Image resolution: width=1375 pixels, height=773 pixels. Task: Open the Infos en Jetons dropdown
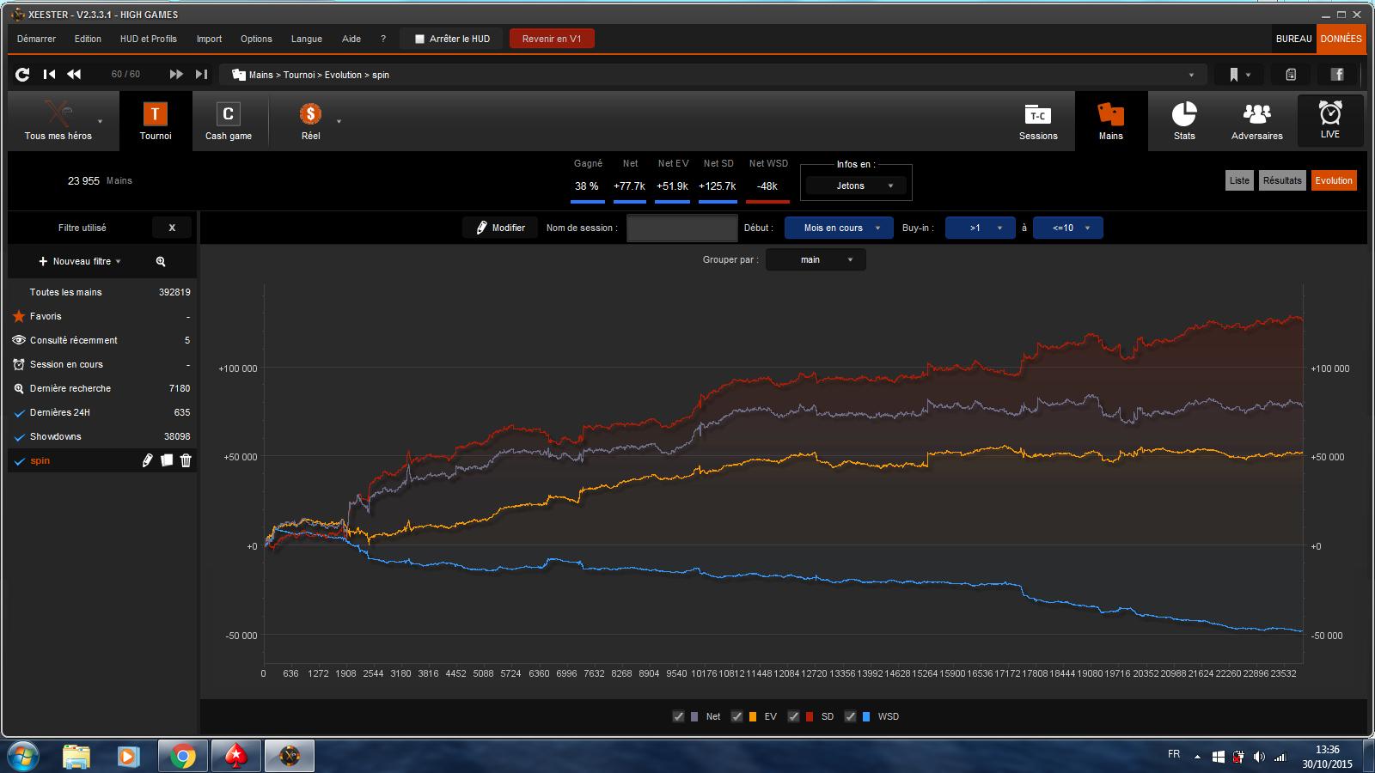coord(856,186)
